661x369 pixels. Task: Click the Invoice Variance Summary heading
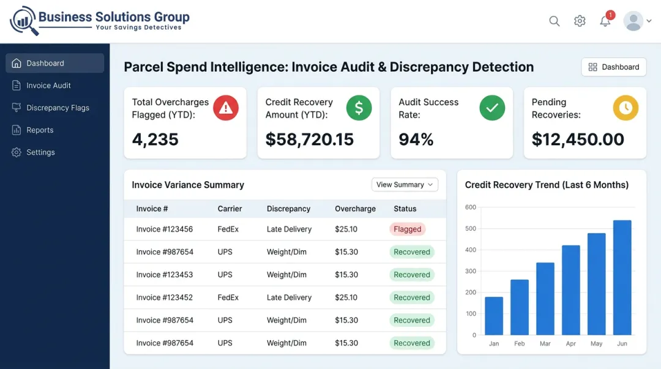click(188, 185)
